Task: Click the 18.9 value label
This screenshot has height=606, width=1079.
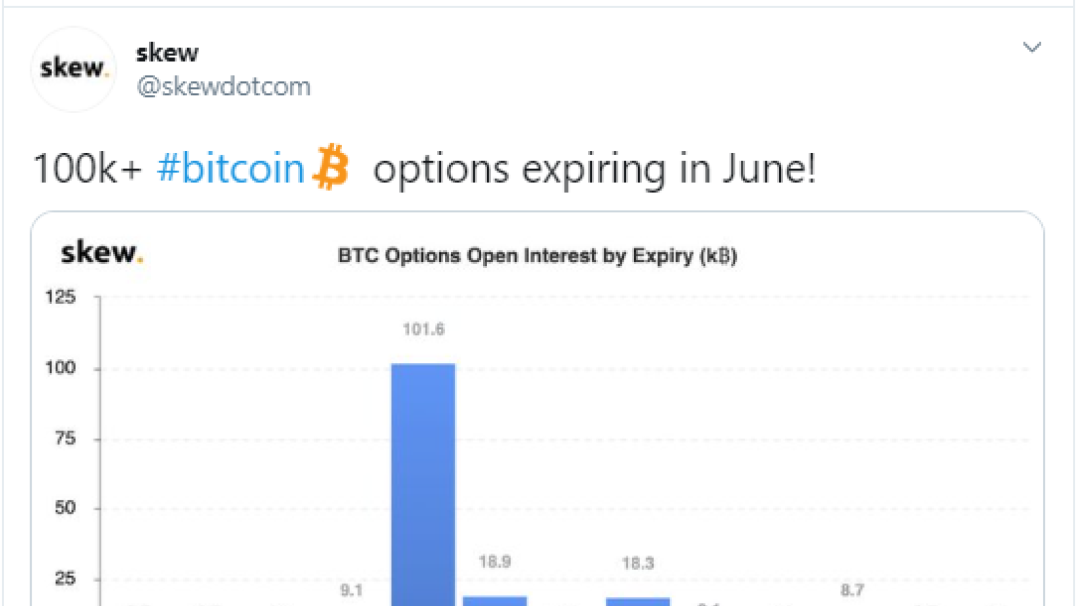Action: point(495,562)
